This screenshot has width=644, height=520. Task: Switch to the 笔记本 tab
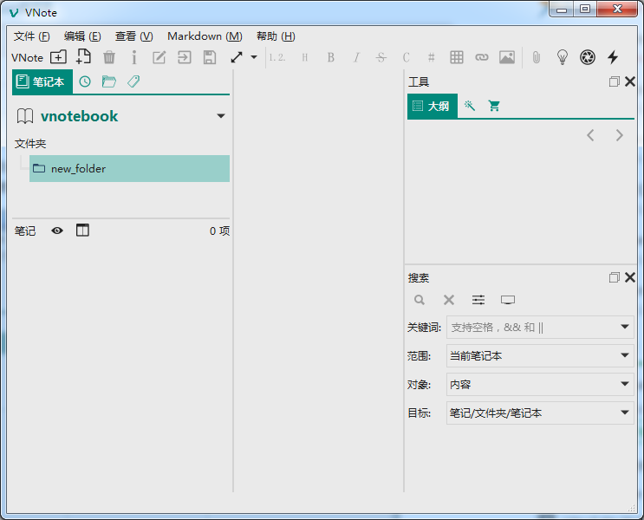(42, 81)
